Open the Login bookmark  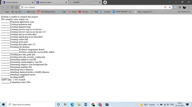[x=62, y=12]
